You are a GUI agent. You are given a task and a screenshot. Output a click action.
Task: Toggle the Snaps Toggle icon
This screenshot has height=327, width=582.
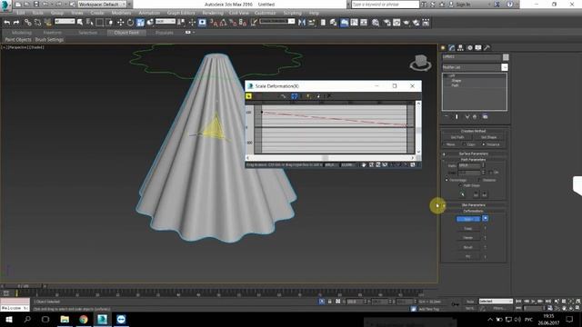tap(214, 23)
